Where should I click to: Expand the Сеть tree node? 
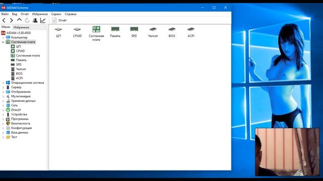(x=3, y=106)
